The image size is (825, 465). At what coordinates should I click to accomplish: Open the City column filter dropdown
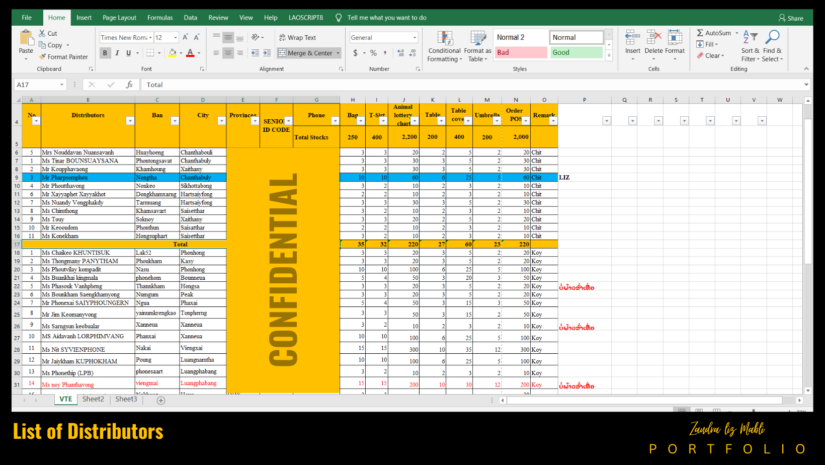[x=221, y=121]
